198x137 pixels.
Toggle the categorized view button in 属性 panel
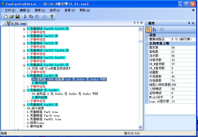point(149,29)
